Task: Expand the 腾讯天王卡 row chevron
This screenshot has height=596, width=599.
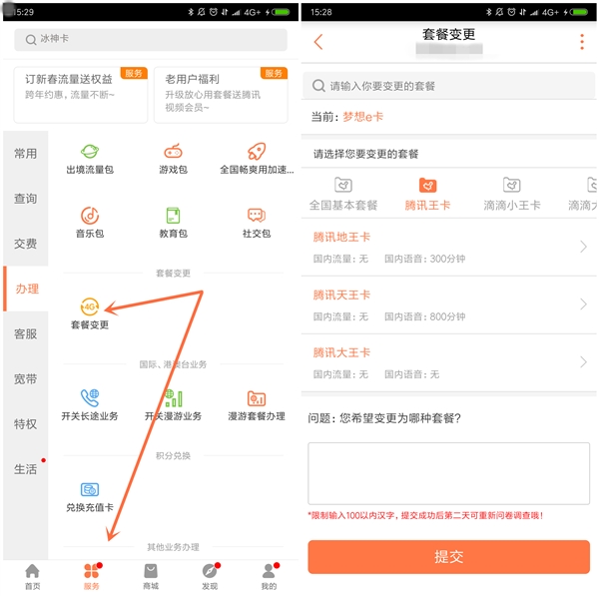Action: 583,304
